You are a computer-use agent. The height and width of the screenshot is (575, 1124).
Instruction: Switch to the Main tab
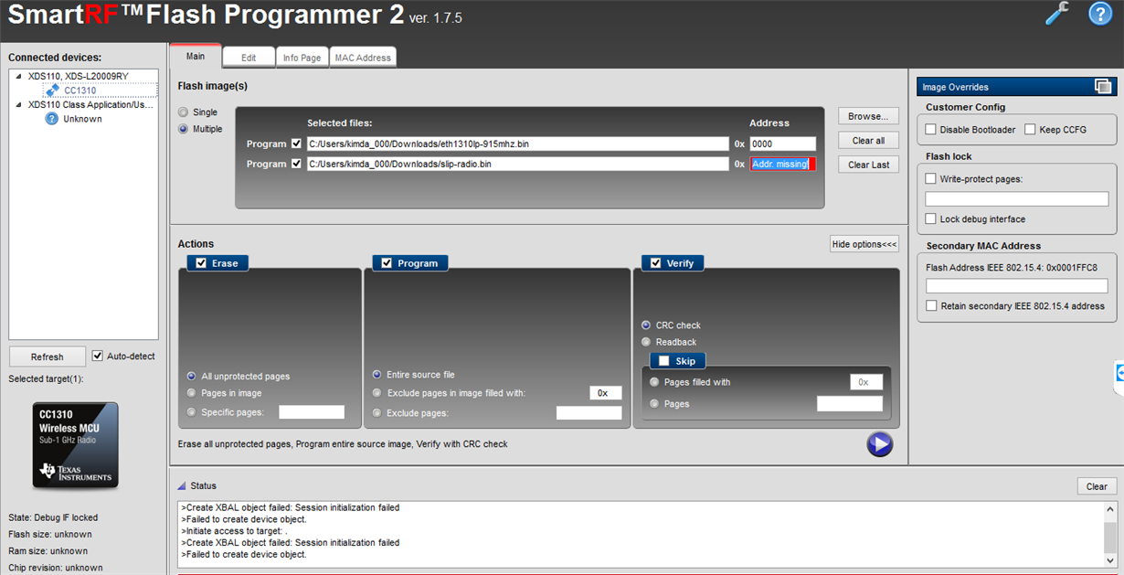click(x=196, y=57)
